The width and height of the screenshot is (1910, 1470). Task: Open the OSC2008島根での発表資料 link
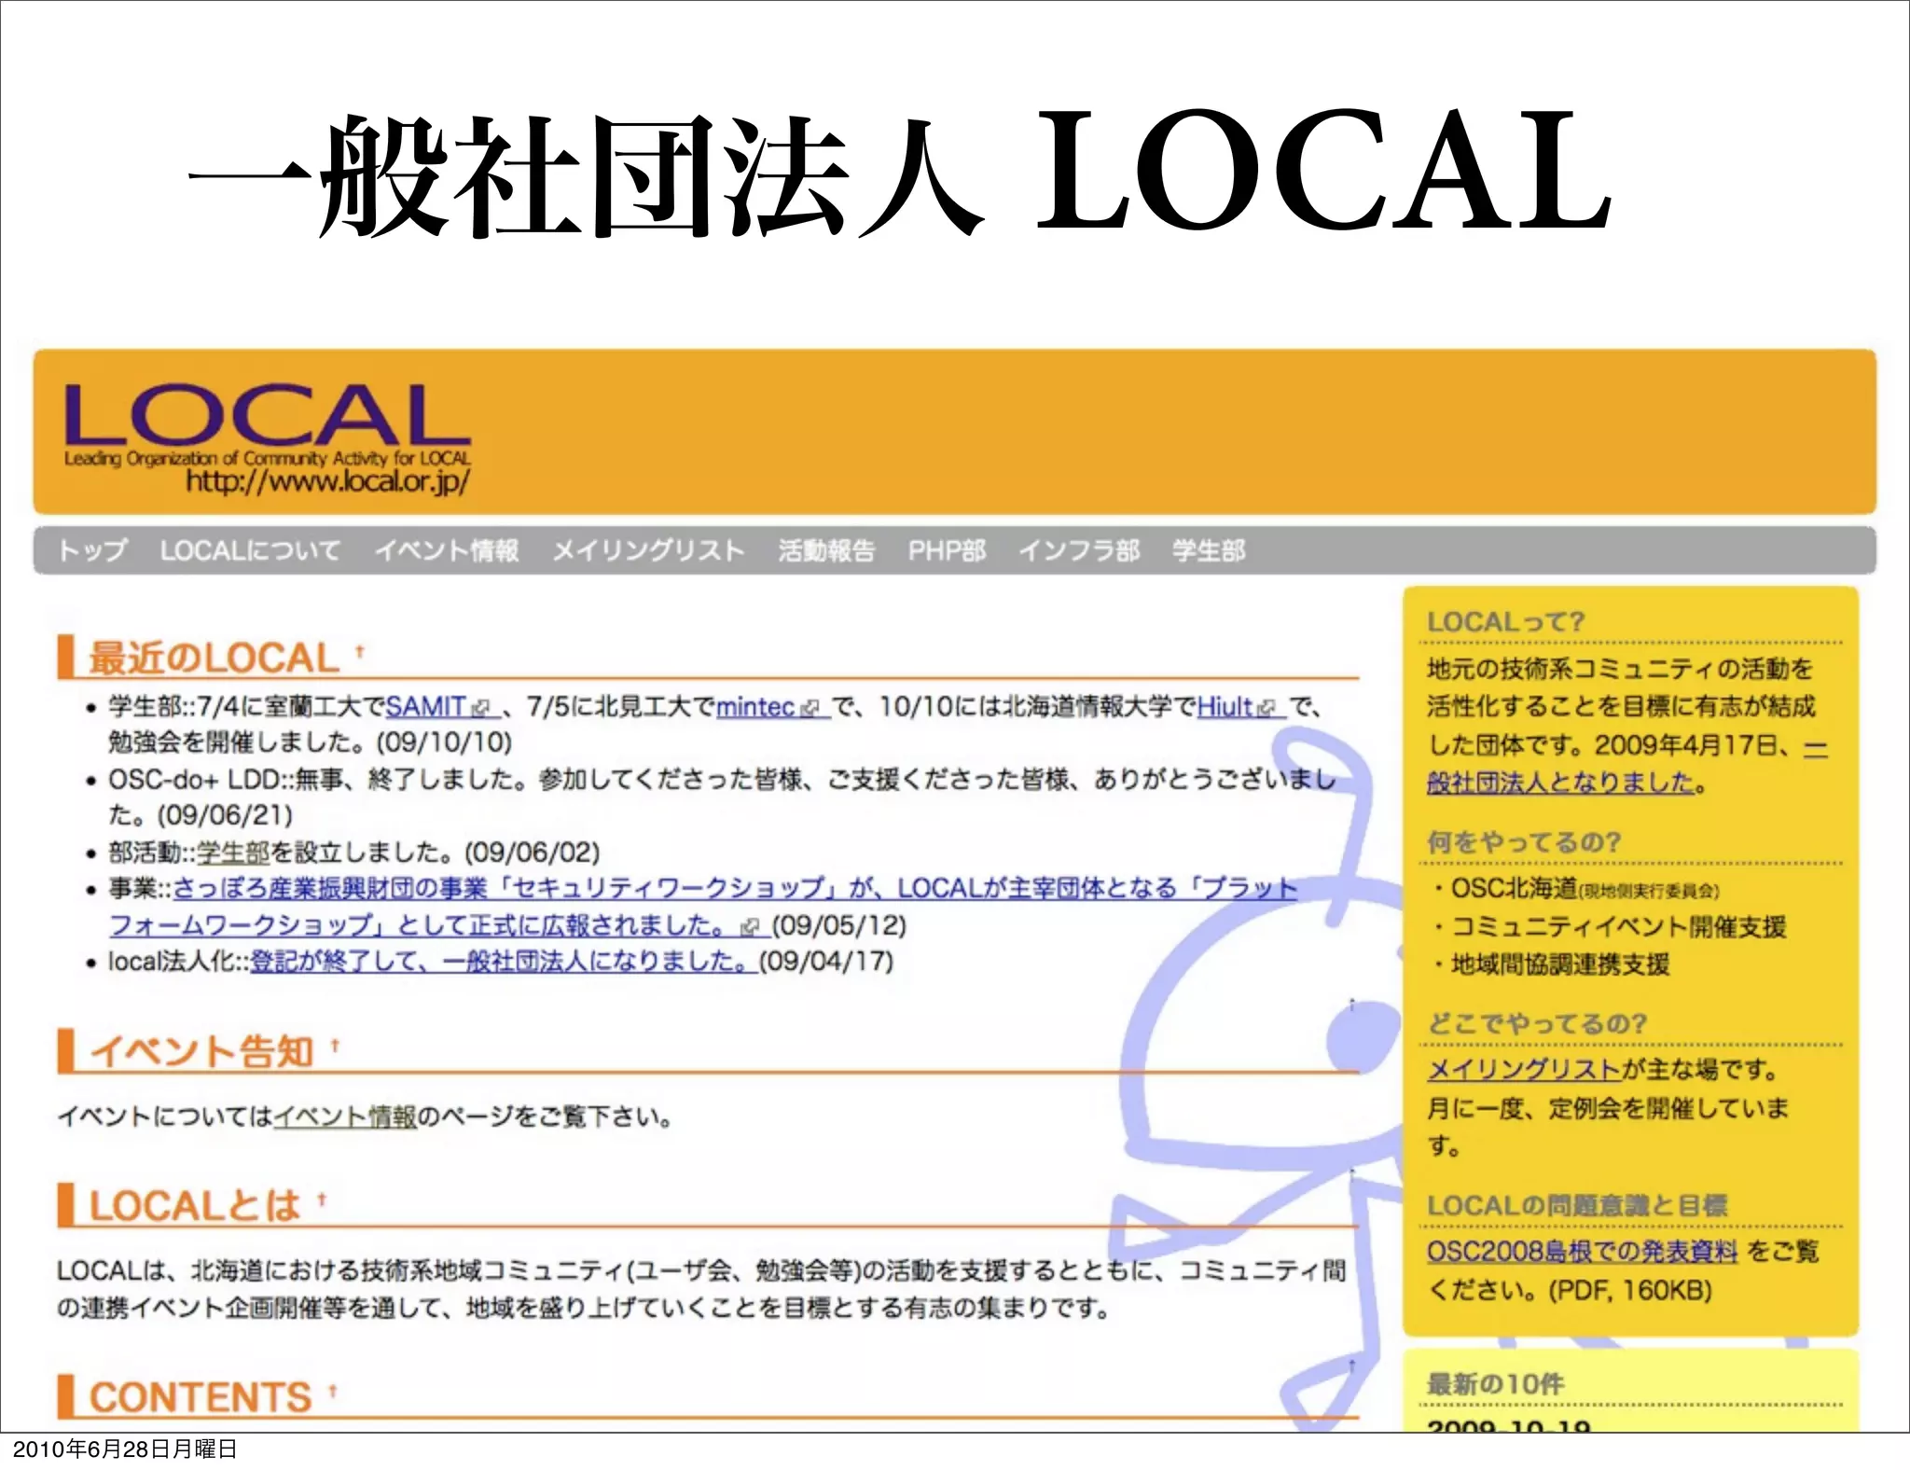click(1583, 1251)
